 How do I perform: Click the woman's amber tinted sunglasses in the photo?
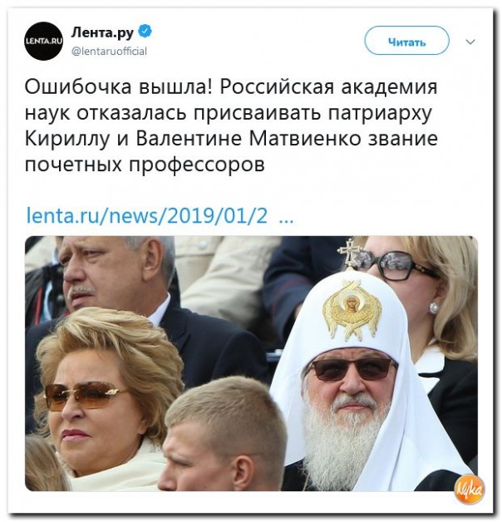(x=85, y=395)
